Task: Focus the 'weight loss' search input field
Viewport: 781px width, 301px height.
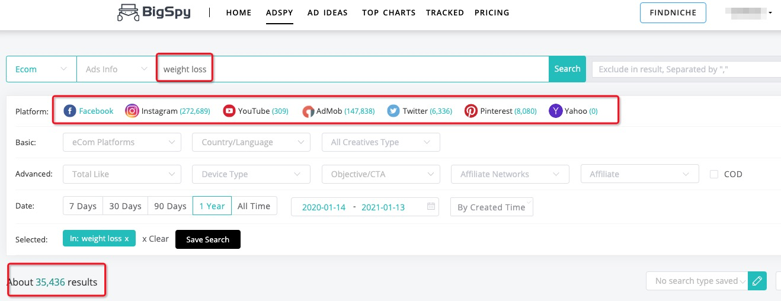Action: [x=352, y=69]
